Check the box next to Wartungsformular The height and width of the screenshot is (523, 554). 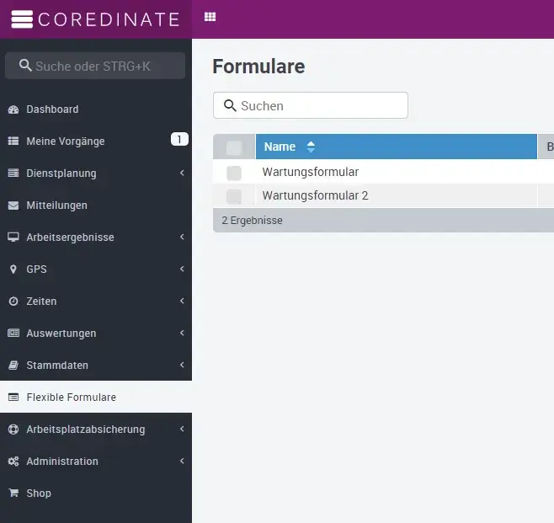234,173
